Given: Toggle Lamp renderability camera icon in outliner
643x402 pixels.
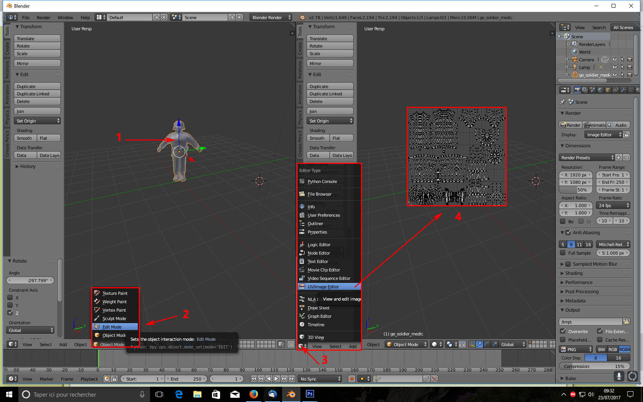Looking at the screenshot, I should [630, 67].
